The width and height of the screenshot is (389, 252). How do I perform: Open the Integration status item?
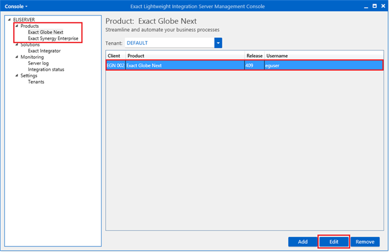(46, 69)
